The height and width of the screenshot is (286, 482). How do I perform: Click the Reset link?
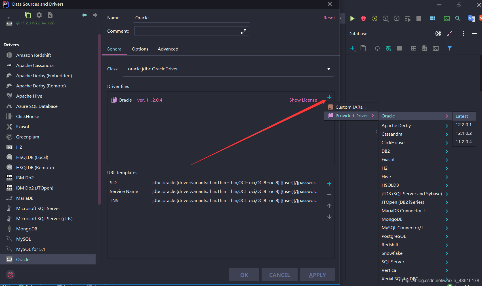(x=329, y=18)
